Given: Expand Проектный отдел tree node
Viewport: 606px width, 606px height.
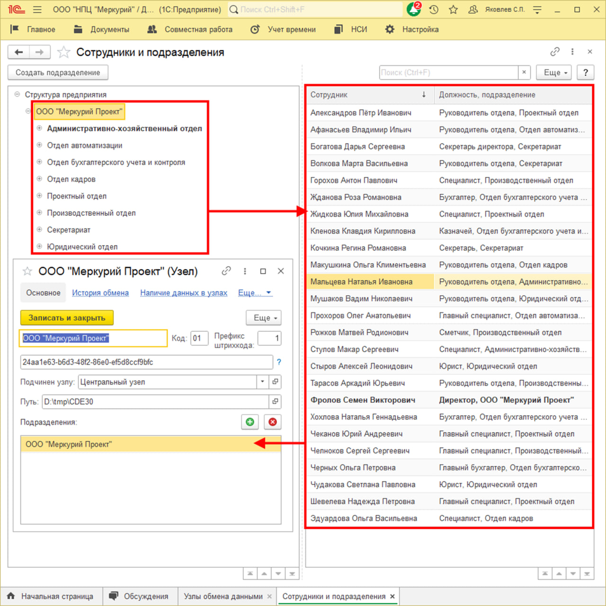Looking at the screenshot, I should (x=39, y=196).
